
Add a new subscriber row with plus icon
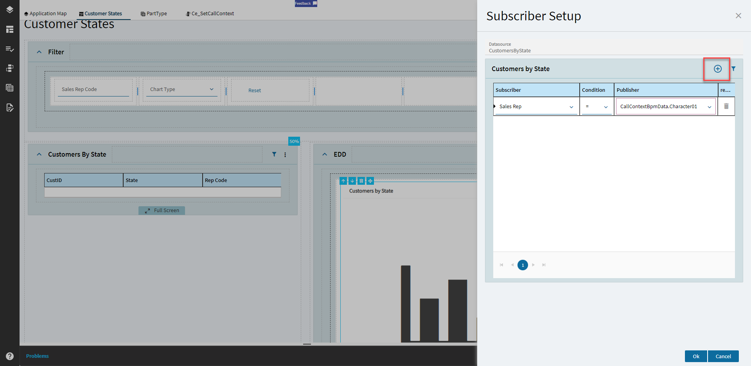(718, 69)
